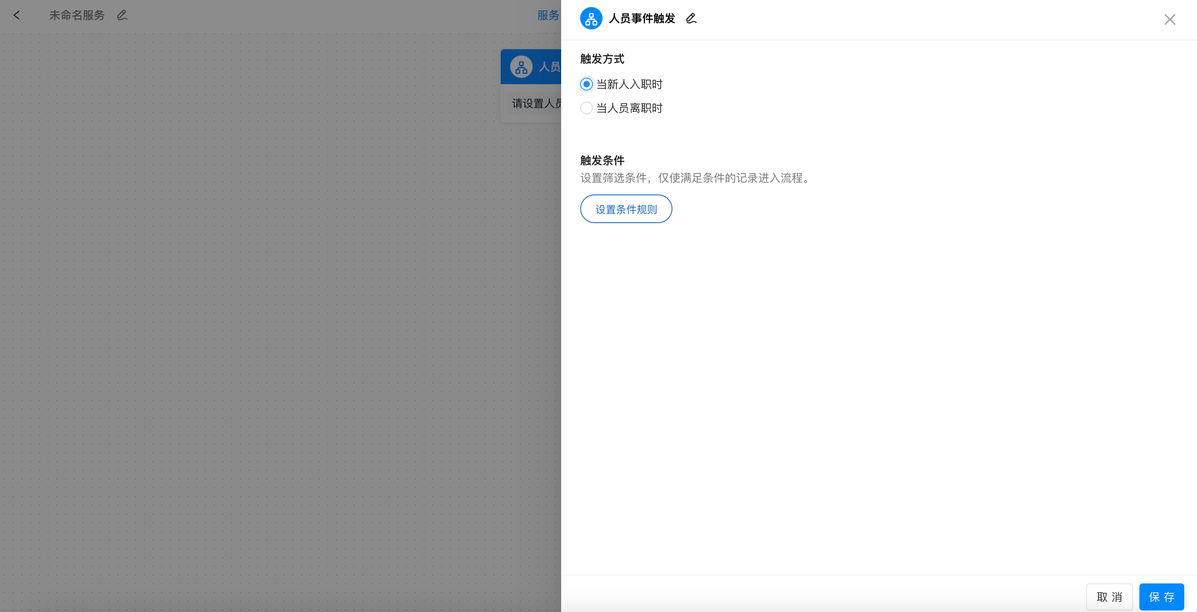Click the pencil icon beside 人员事件触发
The image size is (1197, 612).
(691, 18)
